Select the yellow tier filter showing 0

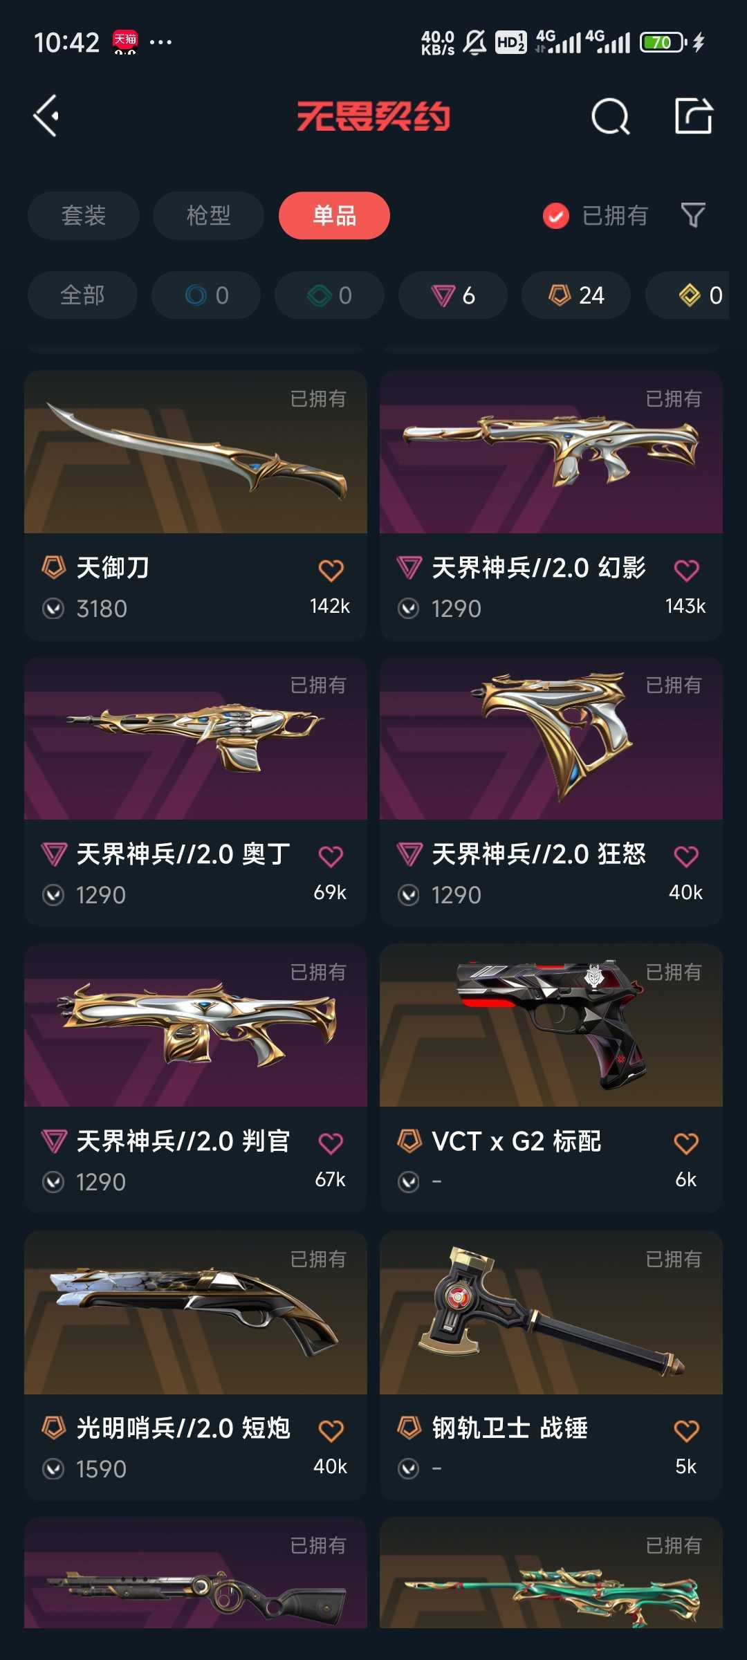tap(700, 295)
